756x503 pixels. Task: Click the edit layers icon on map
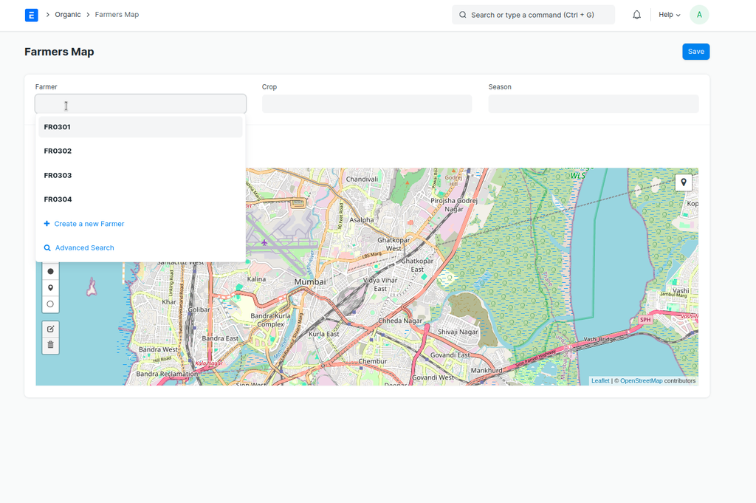tap(50, 329)
